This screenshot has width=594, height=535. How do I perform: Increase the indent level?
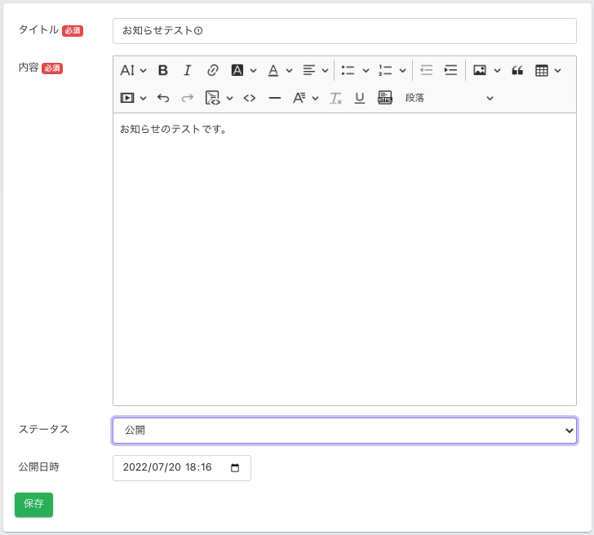(450, 70)
